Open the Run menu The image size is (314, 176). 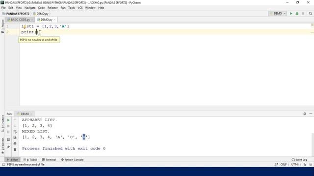click(x=63, y=8)
